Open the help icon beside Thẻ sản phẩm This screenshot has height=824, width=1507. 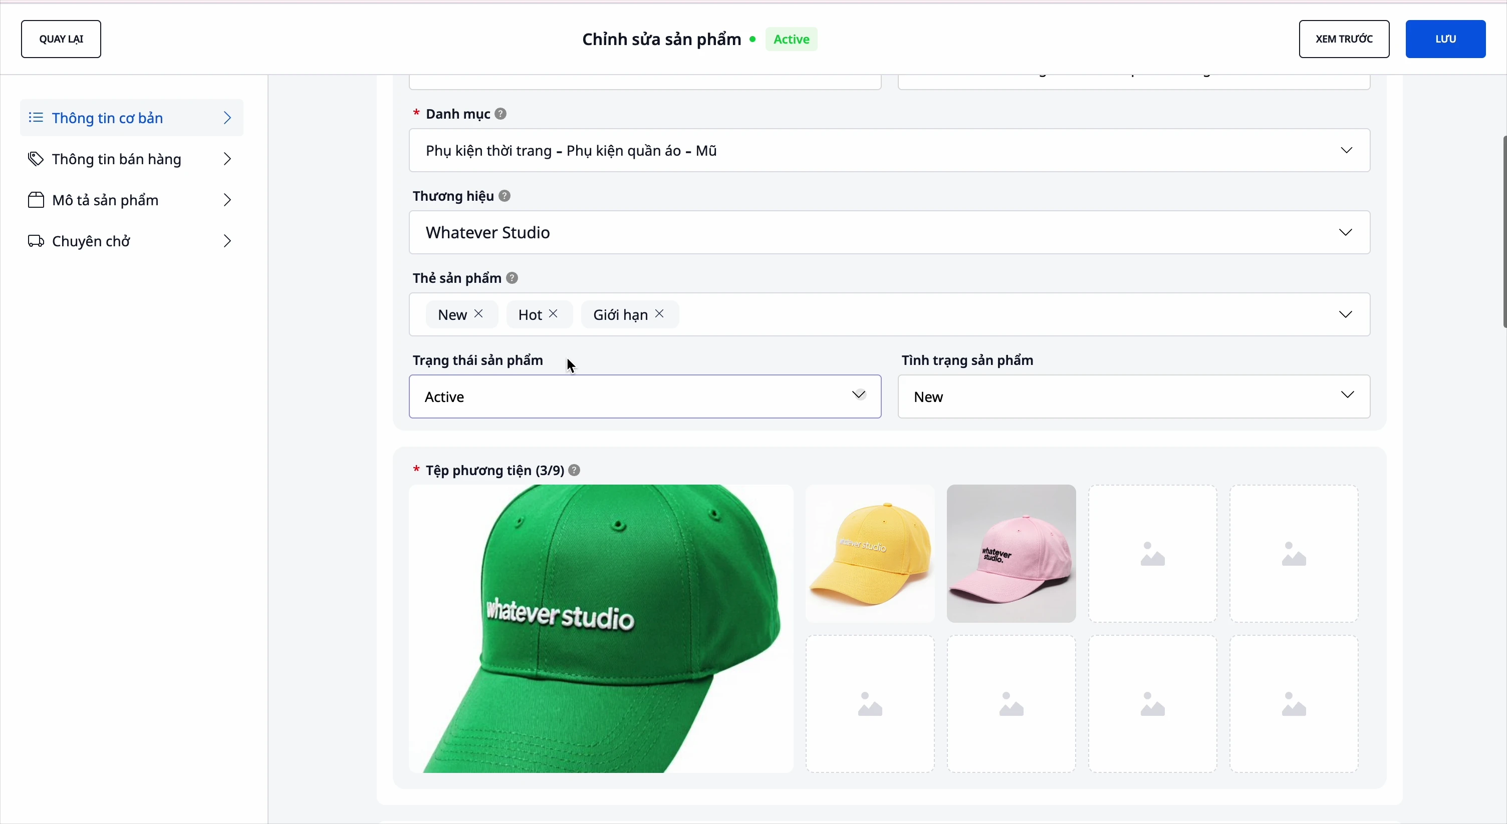click(512, 278)
